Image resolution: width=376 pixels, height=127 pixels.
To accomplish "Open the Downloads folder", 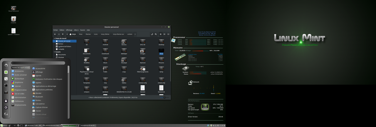I will (x=105, y=51).
